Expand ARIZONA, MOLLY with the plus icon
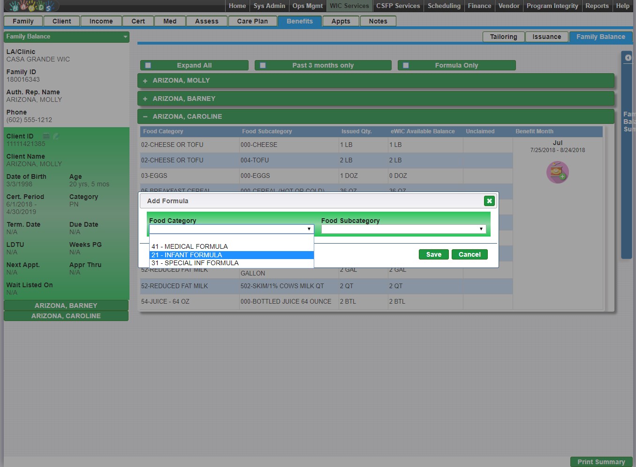This screenshot has width=636, height=467. 145,81
